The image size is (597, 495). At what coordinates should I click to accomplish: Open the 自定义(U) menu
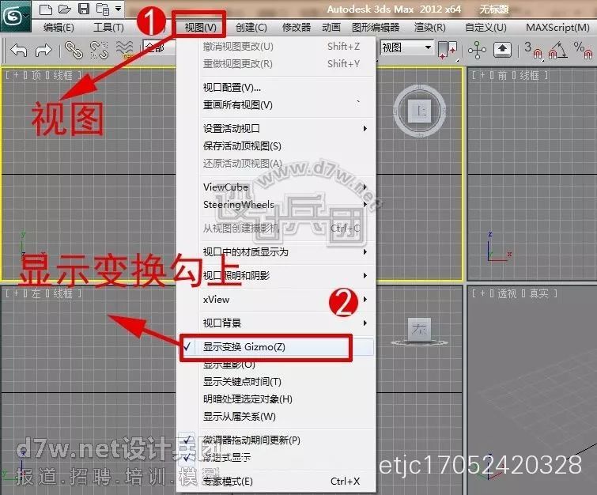486,28
